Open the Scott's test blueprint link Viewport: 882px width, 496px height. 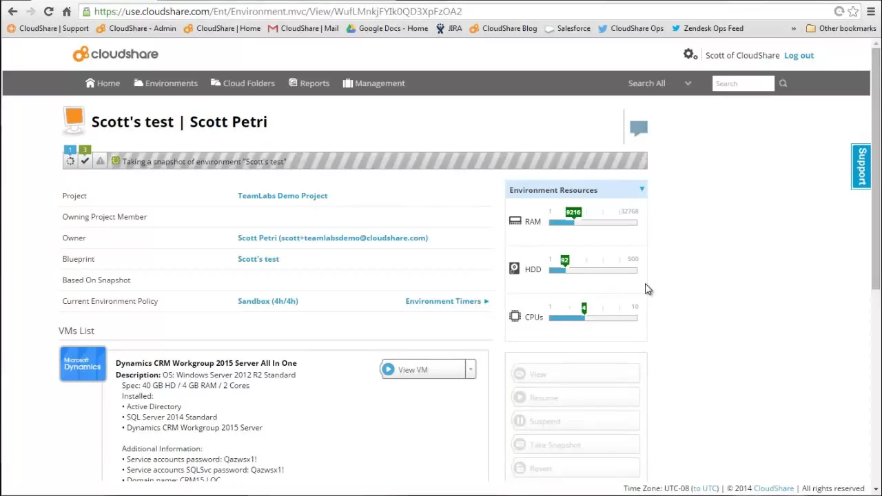[258, 259]
